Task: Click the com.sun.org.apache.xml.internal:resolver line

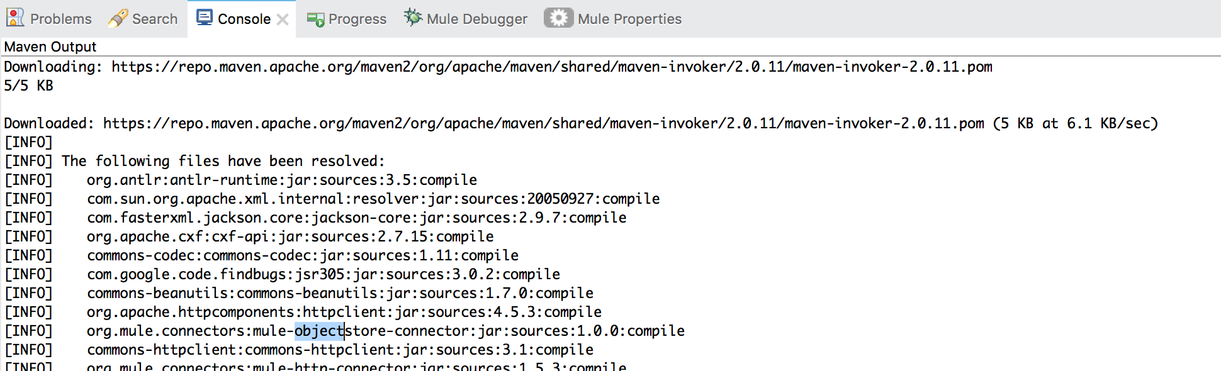Action: pyautogui.click(x=332, y=199)
